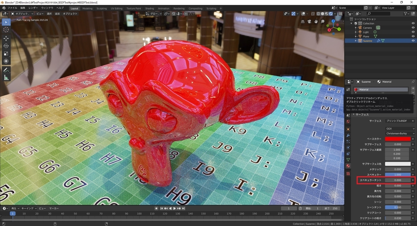
Task: Hide the Plane object in the outliner
Action: tap(413, 36)
